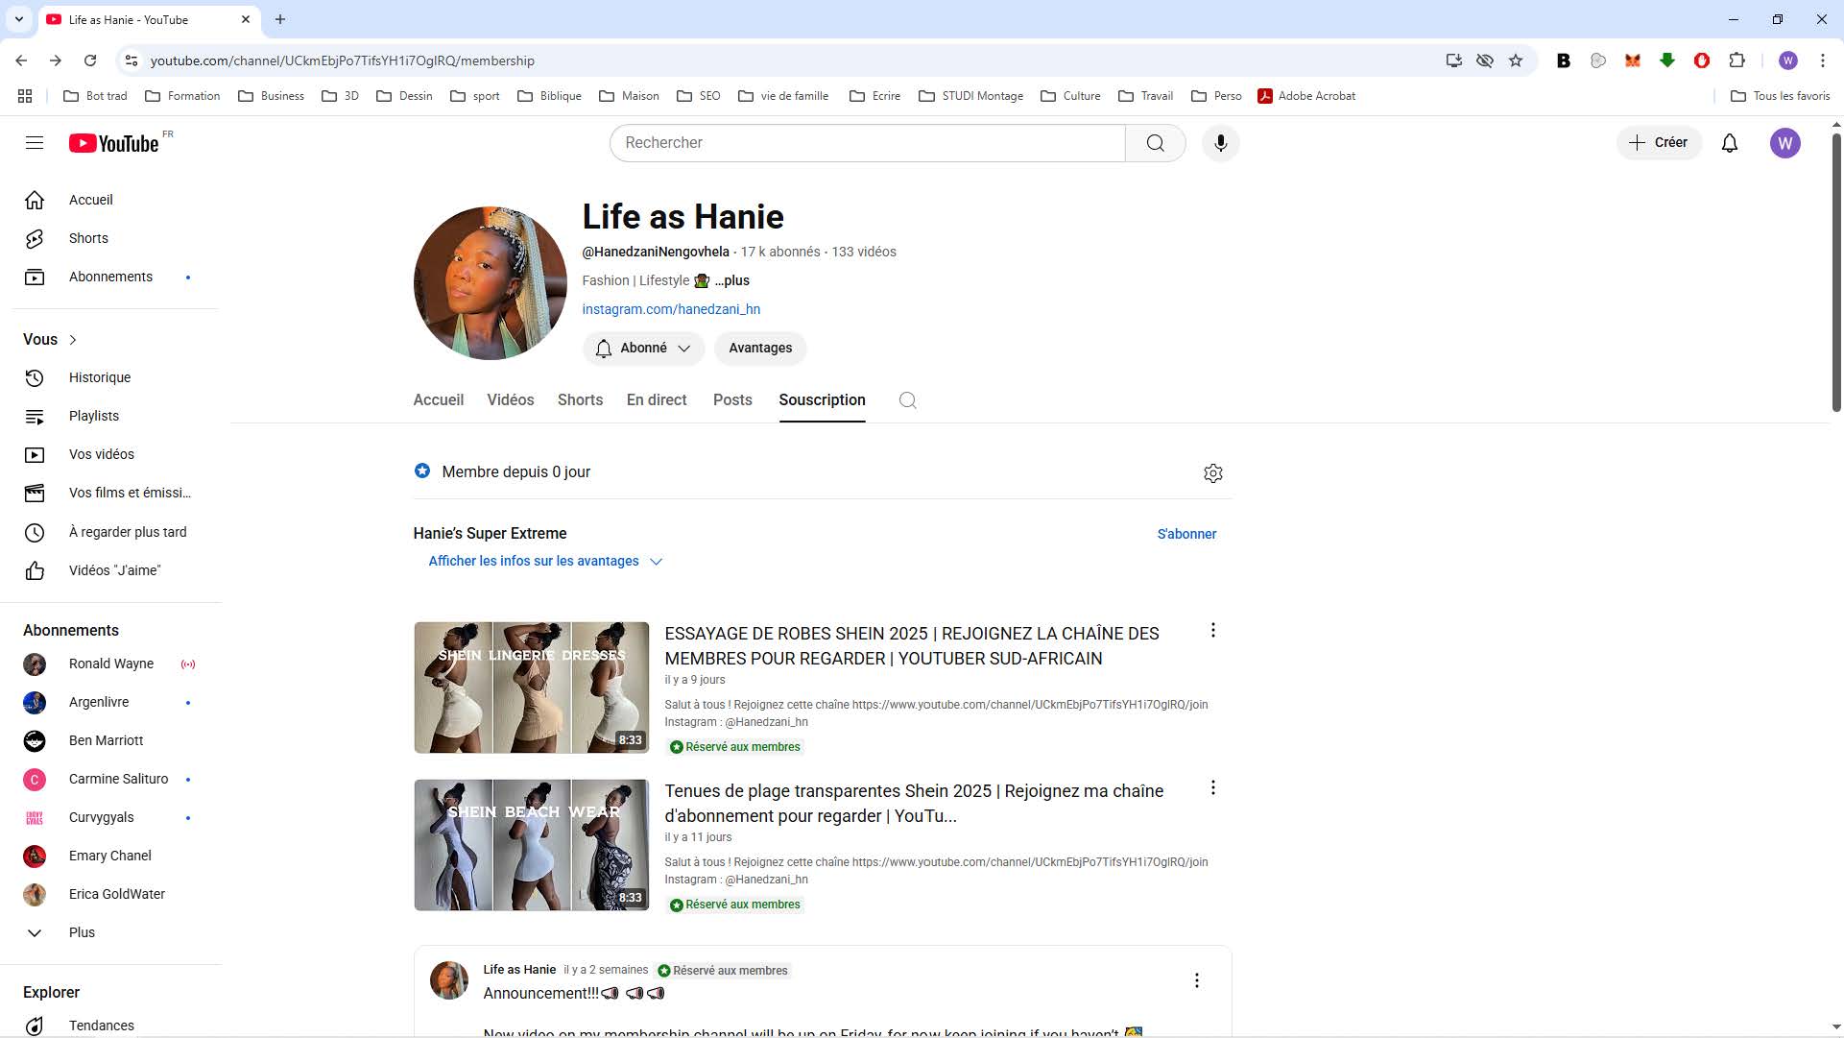
Task: Bookmark this page with star icon
Action: tap(1516, 60)
